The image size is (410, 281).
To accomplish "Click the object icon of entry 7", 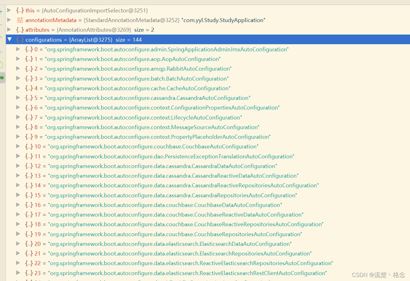I will click(x=29, y=118).
